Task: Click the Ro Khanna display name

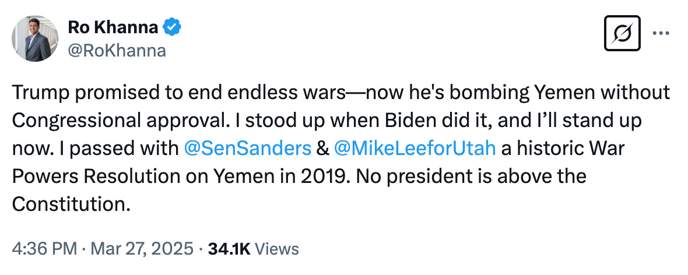Action: [x=113, y=27]
